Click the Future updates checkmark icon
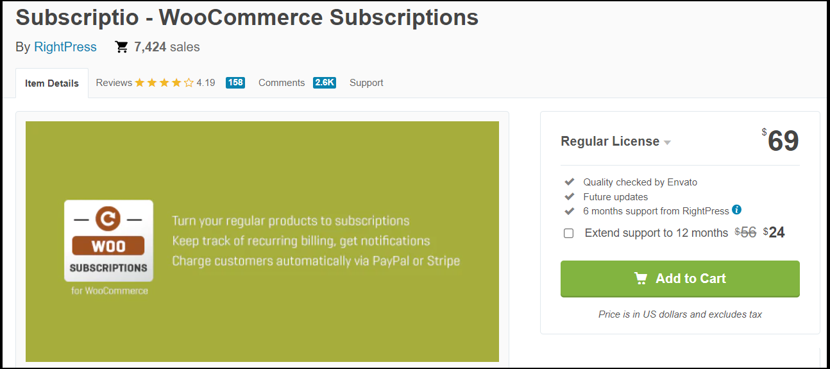The image size is (830, 369). pyautogui.click(x=568, y=197)
